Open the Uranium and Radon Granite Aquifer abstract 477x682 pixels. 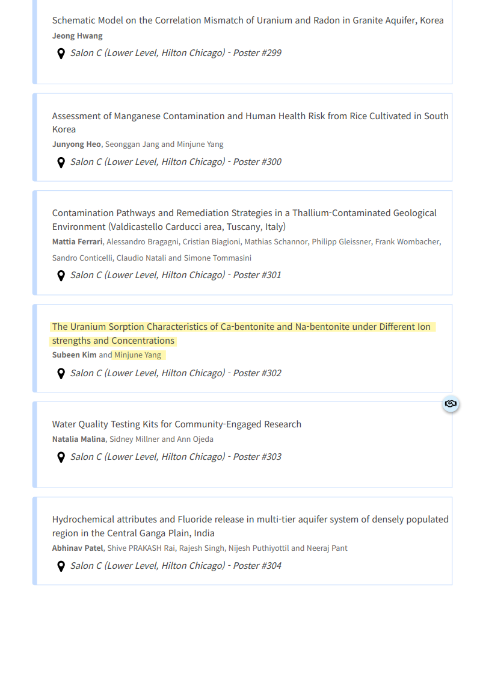248,20
